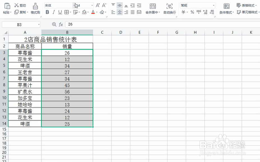The height and width of the screenshot is (162, 260).
Task: Select row 3 header
Action: 4,53
